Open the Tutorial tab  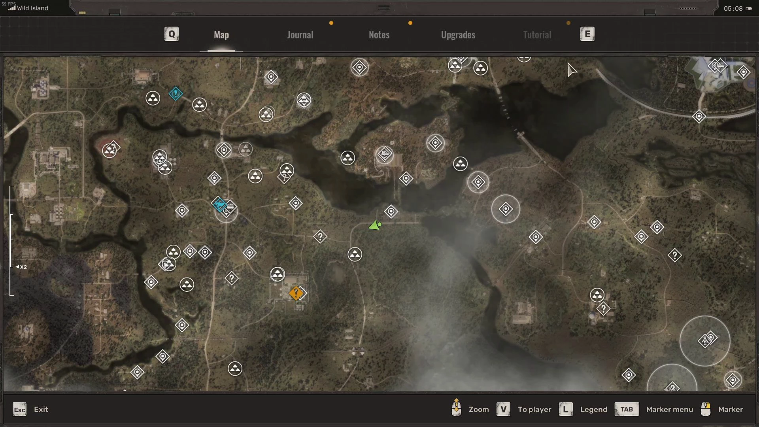point(537,35)
